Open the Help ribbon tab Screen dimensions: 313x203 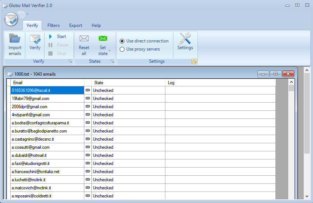point(96,25)
